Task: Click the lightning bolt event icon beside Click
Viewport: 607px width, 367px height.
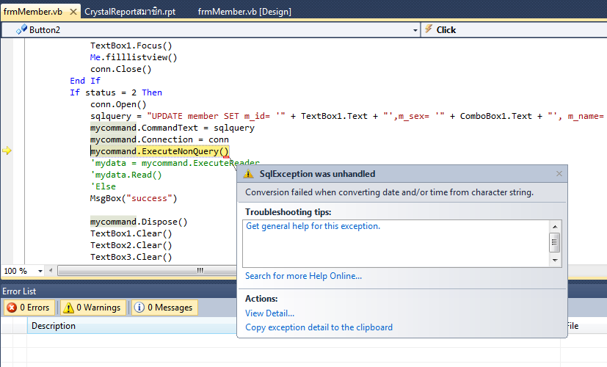Action: tap(427, 29)
